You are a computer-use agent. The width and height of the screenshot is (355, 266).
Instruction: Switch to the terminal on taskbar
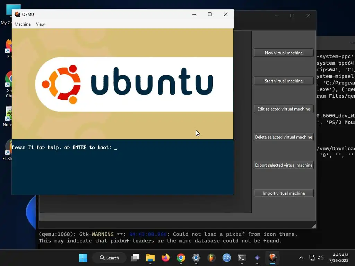click(242, 258)
